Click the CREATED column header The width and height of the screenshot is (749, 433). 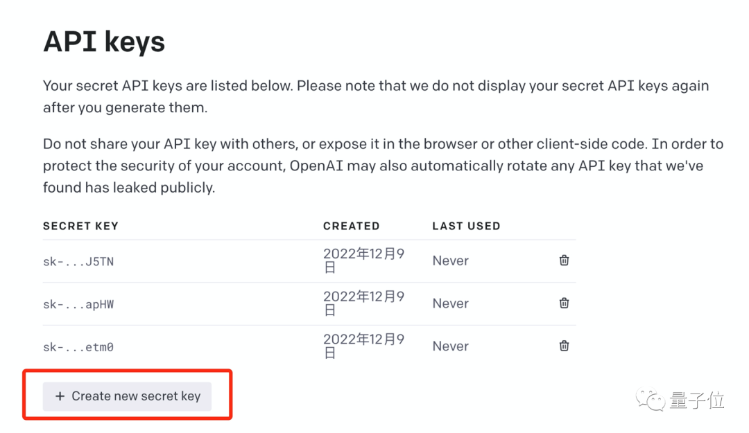pyautogui.click(x=351, y=226)
